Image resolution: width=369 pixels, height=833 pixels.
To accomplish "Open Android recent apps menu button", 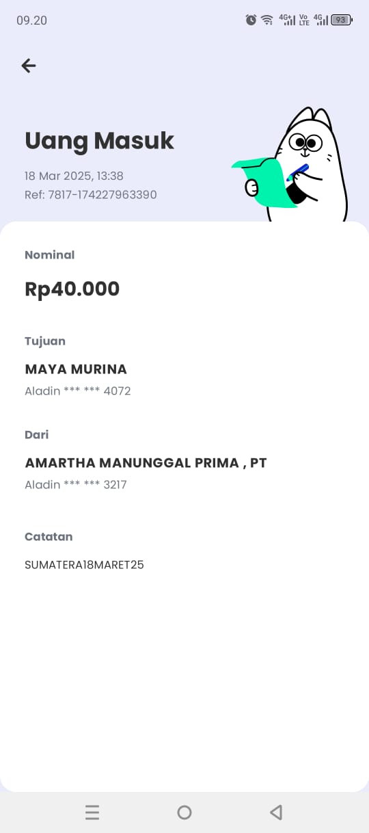I will click(92, 812).
